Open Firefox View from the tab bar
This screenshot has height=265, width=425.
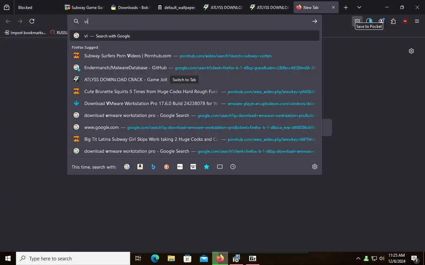coord(7,7)
